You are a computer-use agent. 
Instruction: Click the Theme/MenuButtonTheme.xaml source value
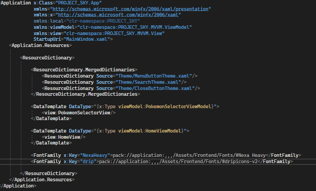154,76
